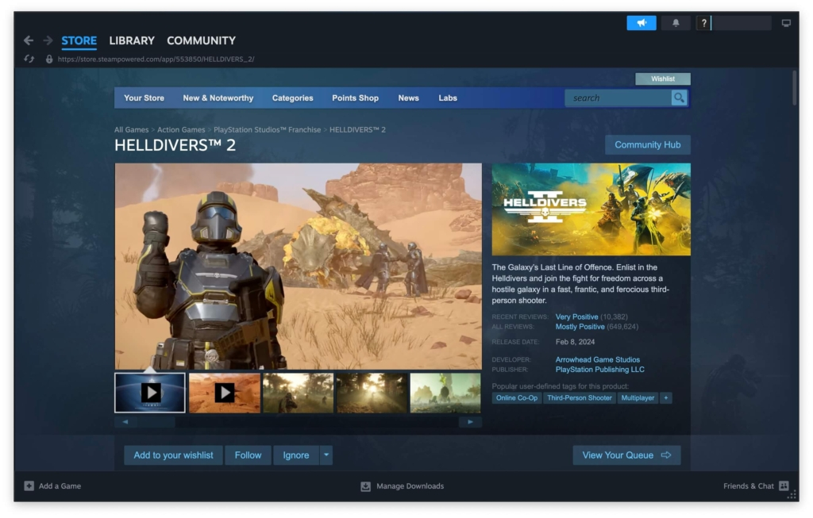This screenshot has width=813, height=518.
Task: Click the magnifier search button
Action: point(679,98)
